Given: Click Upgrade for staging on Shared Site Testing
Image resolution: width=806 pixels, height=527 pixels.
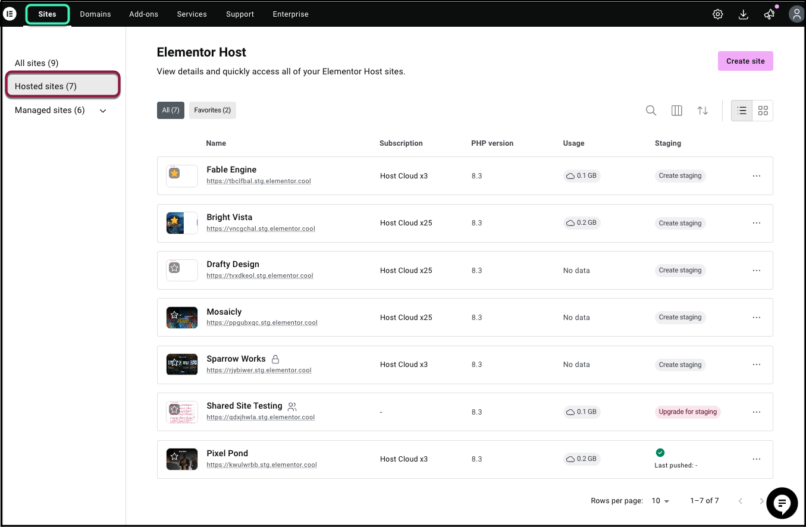Looking at the screenshot, I should pos(688,412).
